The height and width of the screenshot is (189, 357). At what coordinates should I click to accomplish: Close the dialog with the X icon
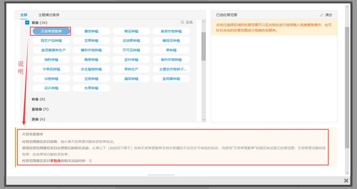click(x=346, y=180)
